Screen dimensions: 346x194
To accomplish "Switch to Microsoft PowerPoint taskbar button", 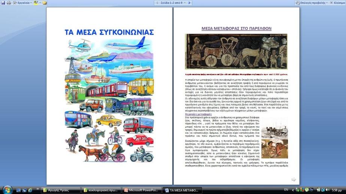I will pos(142,190).
